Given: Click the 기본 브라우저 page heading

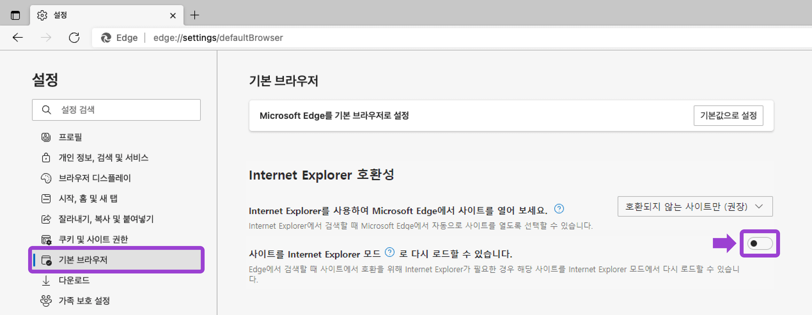Looking at the screenshot, I should point(284,81).
